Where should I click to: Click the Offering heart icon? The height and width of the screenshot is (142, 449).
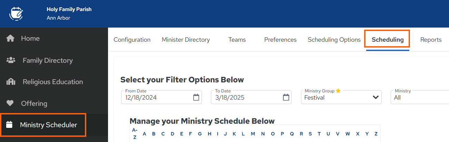(10, 103)
